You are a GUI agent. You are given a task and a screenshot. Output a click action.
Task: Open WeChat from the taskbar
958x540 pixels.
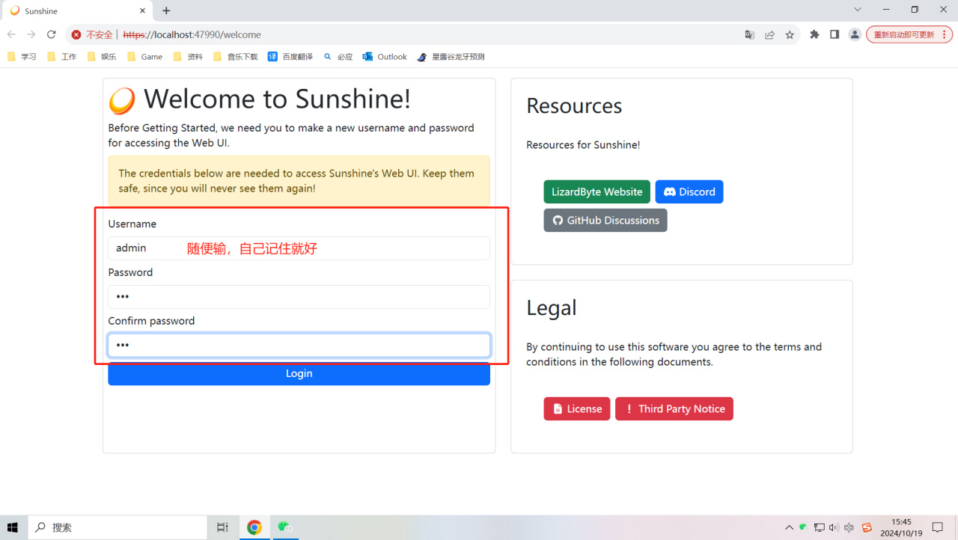(x=284, y=527)
